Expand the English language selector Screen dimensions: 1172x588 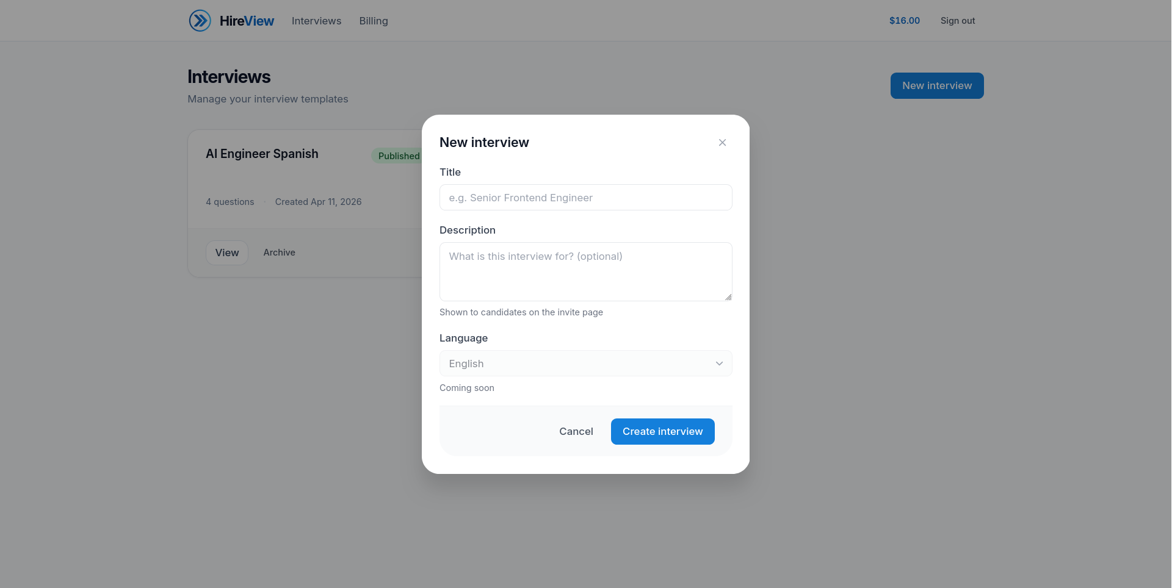pos(585,363)
